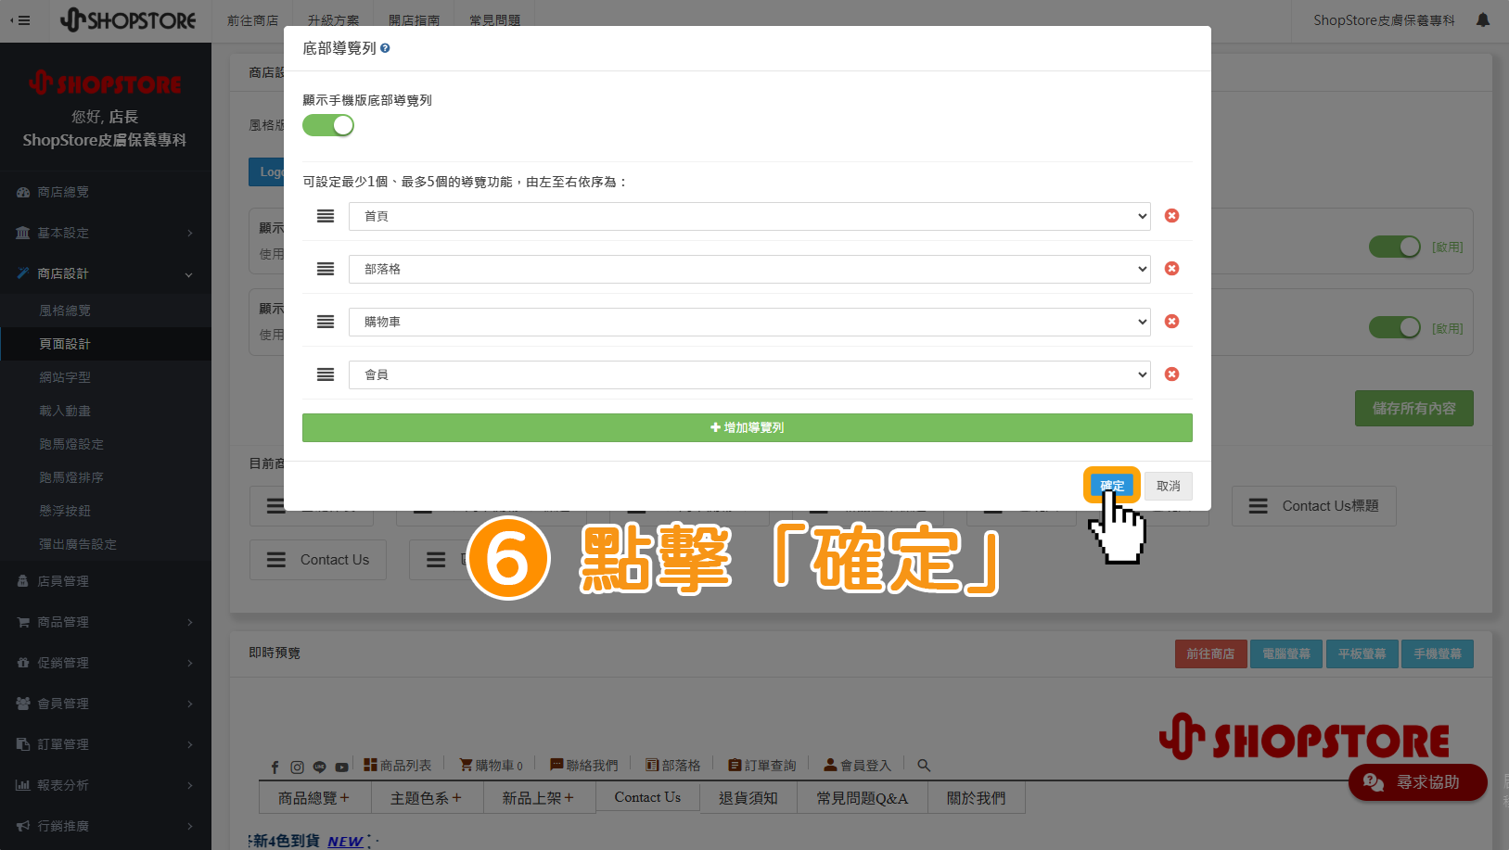The width and height of the screenshot is (1509, 850).
Task: Click 取消 to cancel the dialog
Action: (x=1169, y=486)
